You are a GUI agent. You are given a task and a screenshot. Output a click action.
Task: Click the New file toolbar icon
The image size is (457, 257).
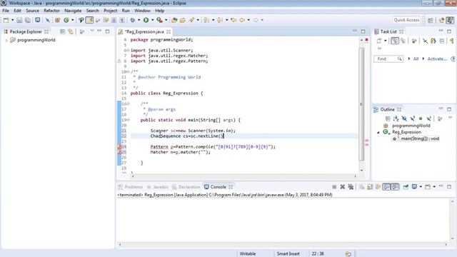tap(6, 20)
